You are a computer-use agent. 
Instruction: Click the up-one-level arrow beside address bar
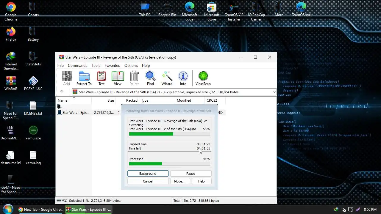click(62, 92)
